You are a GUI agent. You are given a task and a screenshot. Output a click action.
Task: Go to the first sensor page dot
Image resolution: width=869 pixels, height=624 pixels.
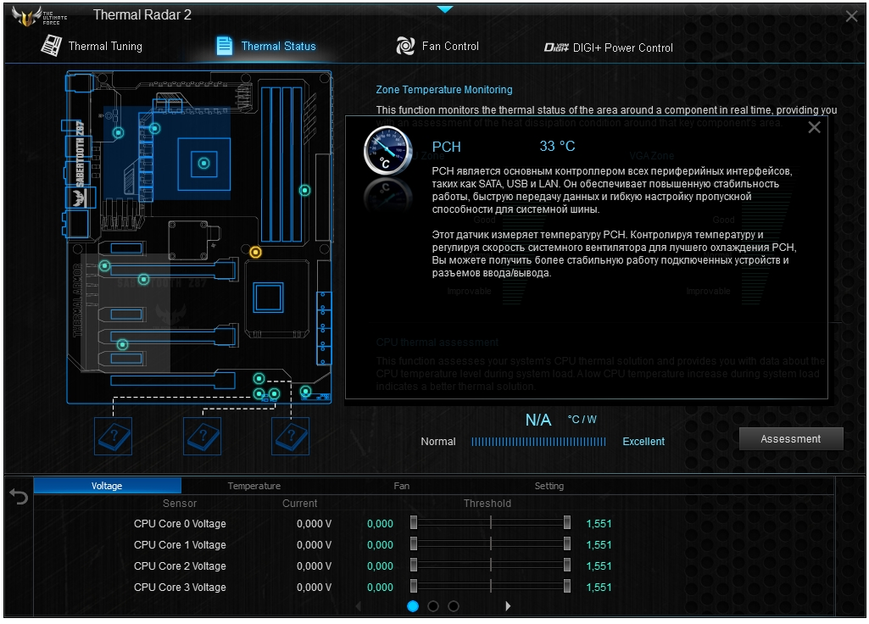pyautogui.click(x=413, y=606)
